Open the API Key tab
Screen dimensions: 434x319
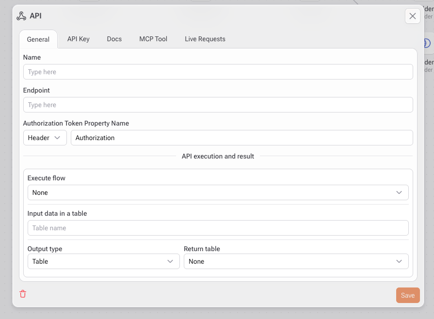pos(78,39)
